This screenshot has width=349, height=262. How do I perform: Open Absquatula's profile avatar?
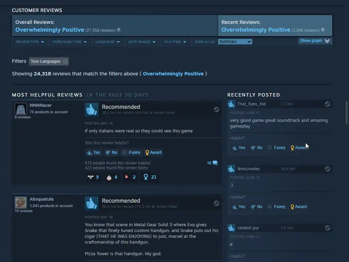21,203
